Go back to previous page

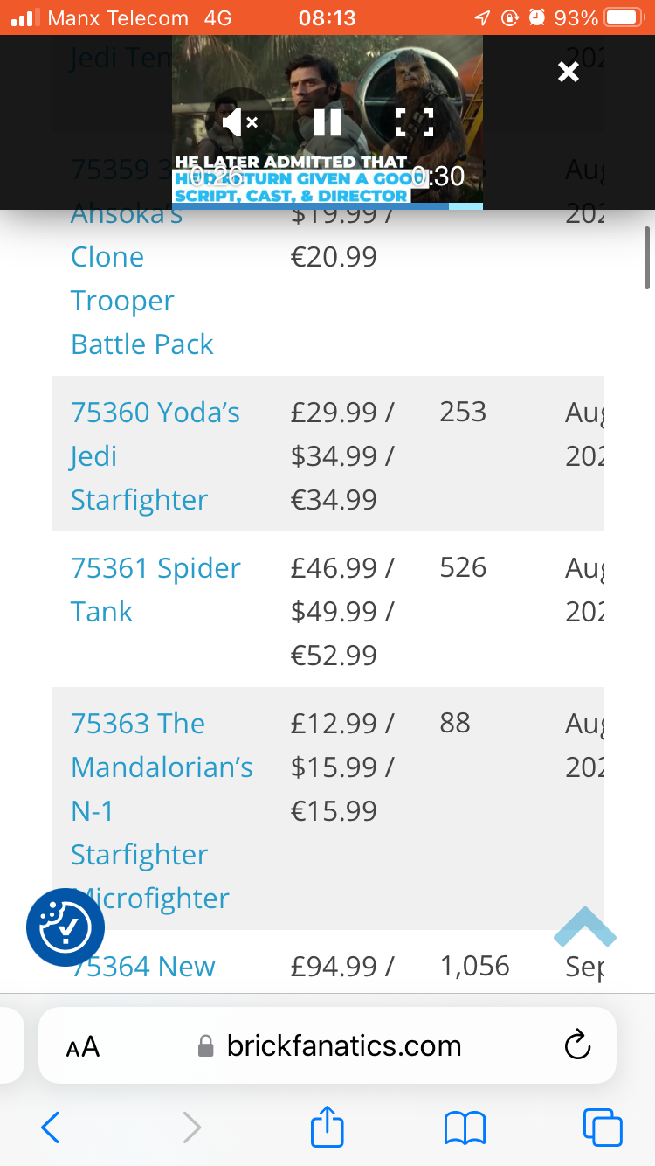tap(51, 1128)
